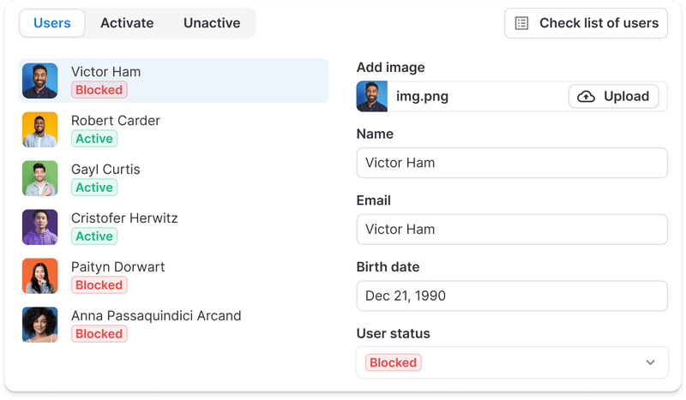Click Cristofer Herwitz's purple avatar
The height and width of the screenshot is (400, 686).
tap(39, 227)
